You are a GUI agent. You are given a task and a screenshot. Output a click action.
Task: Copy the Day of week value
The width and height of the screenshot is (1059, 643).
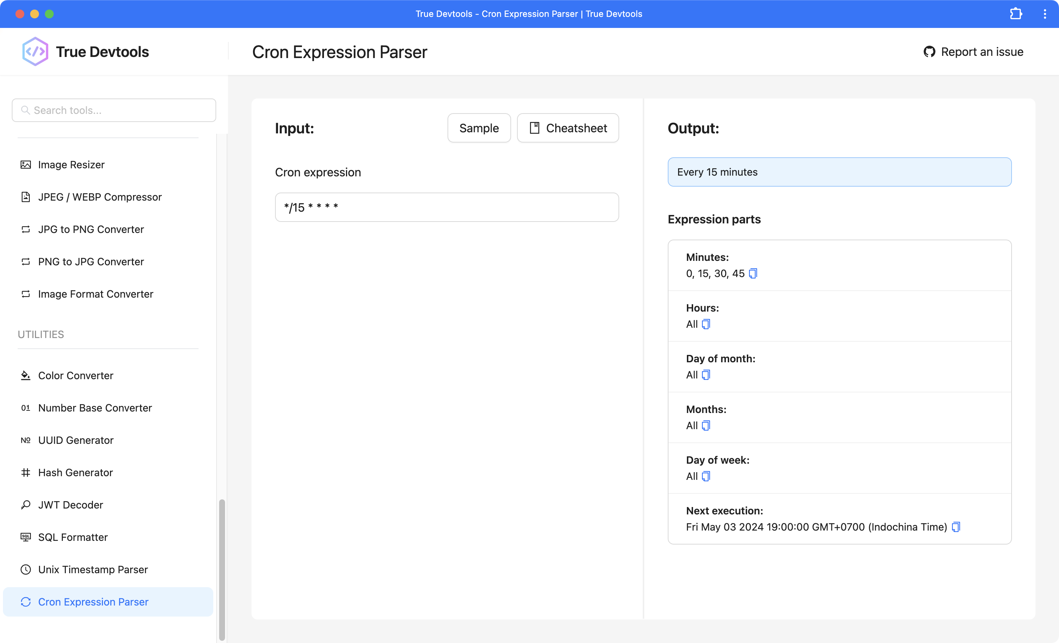(x=706, y=476)
